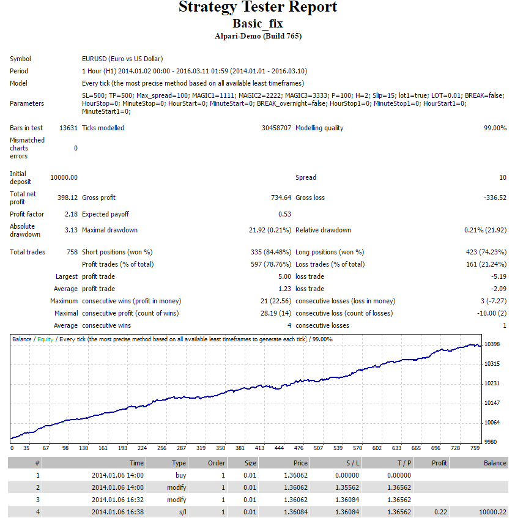Image resolution: width=523 pixels, height=518 pixels.
Task: Select the Profit factor value 2.18
Action: pos(71,214)
